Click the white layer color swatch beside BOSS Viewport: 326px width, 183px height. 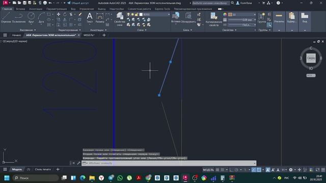point(141,14)
